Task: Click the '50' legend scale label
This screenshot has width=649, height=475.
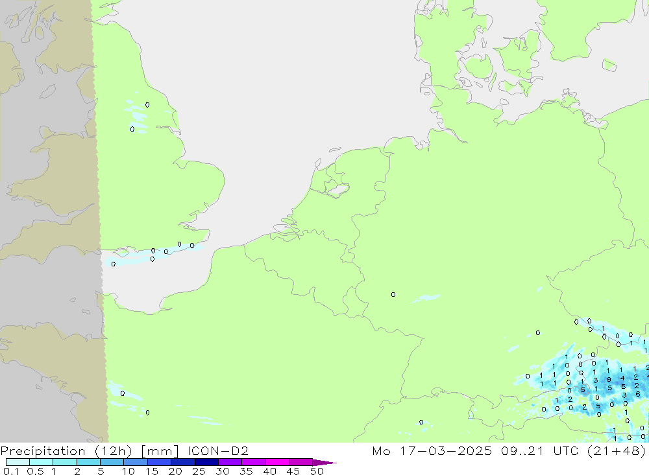Action: coord(317,471)
